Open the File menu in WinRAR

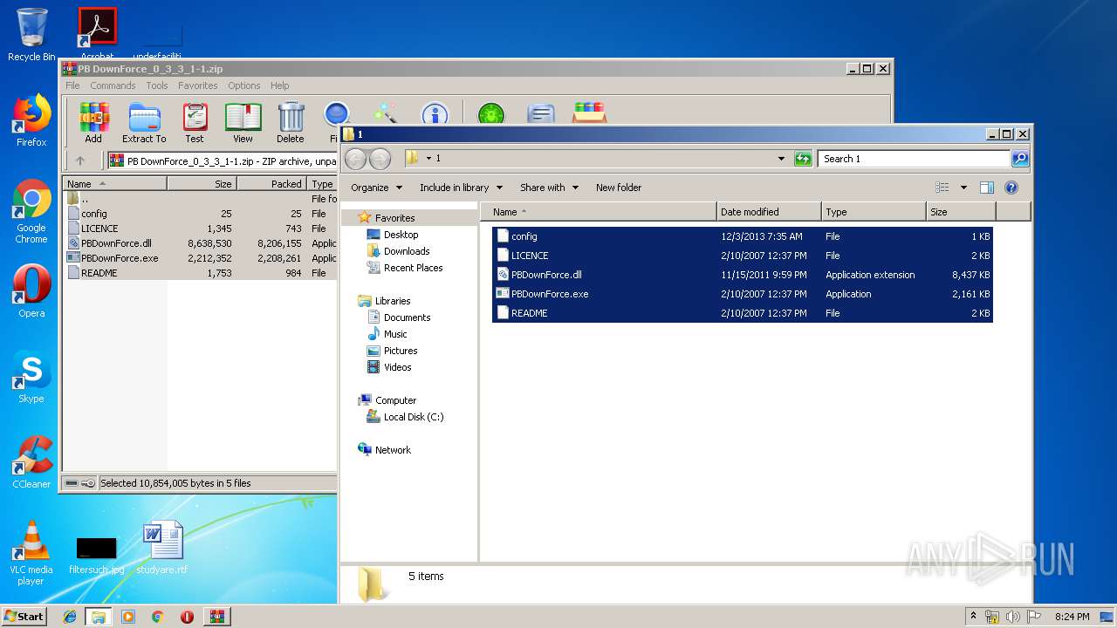coord(72,85)
